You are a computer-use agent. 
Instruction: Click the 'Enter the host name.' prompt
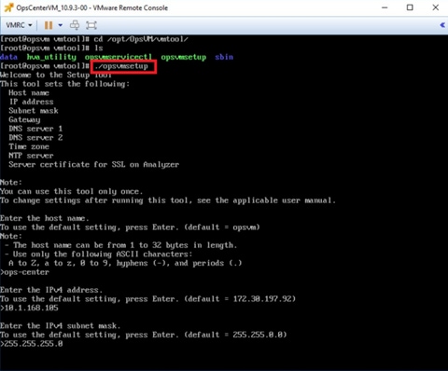(45, 218)
